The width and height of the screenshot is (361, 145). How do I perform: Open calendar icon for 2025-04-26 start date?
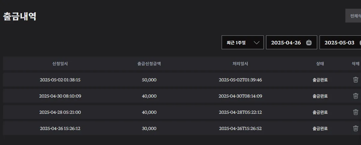pyautogui.click(x=309, y=43)
